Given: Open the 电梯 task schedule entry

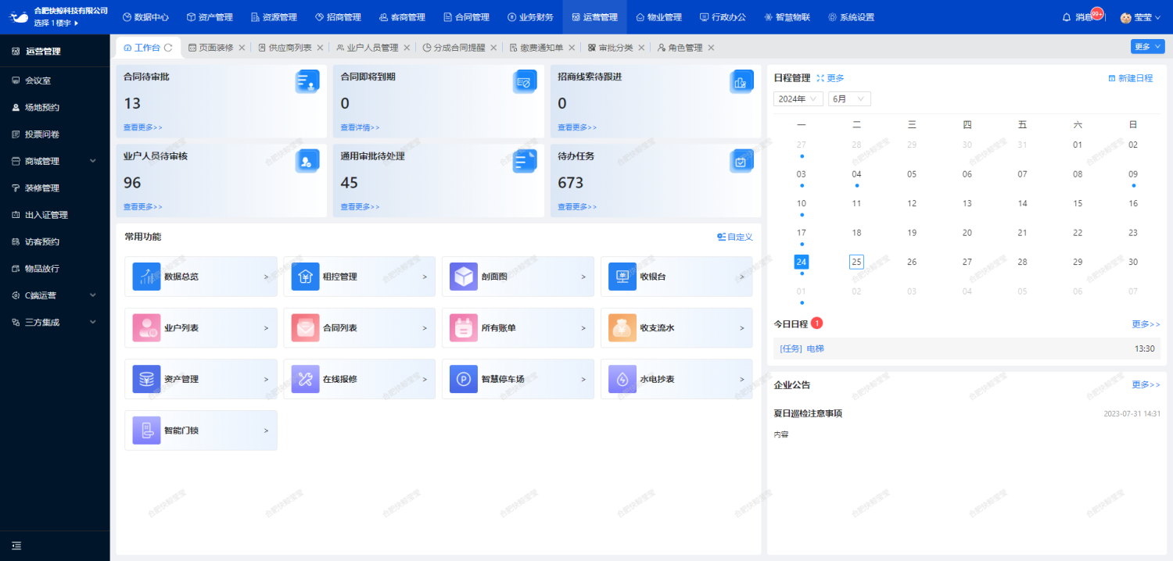Looking at the screenshot, I should tap(967, 348).
